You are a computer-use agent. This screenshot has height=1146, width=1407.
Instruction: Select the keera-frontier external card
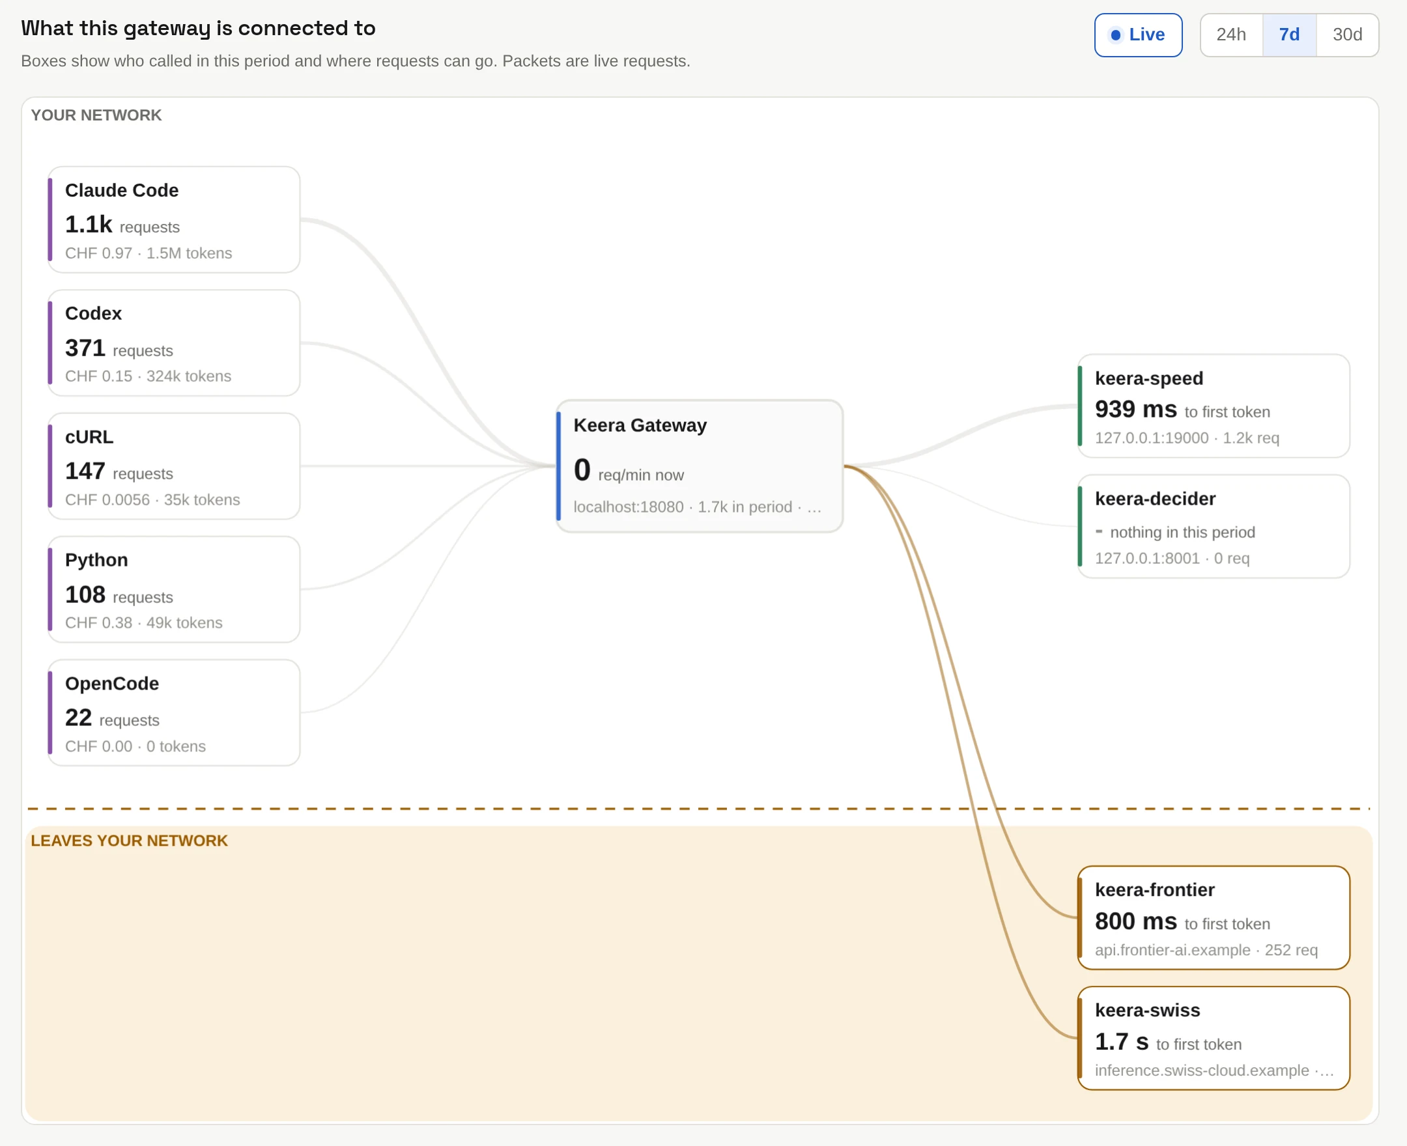coord(1214,917)
